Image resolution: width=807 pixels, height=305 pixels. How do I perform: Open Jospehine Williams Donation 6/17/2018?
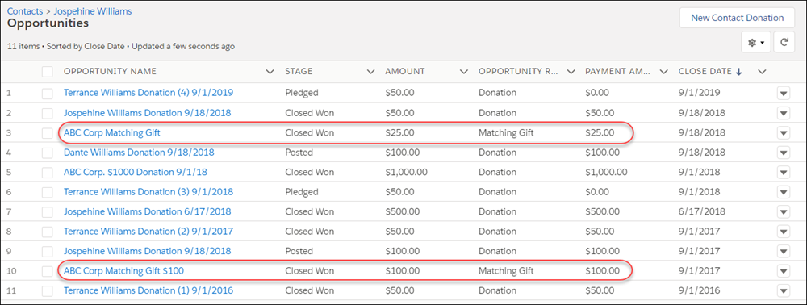[147, 212]
